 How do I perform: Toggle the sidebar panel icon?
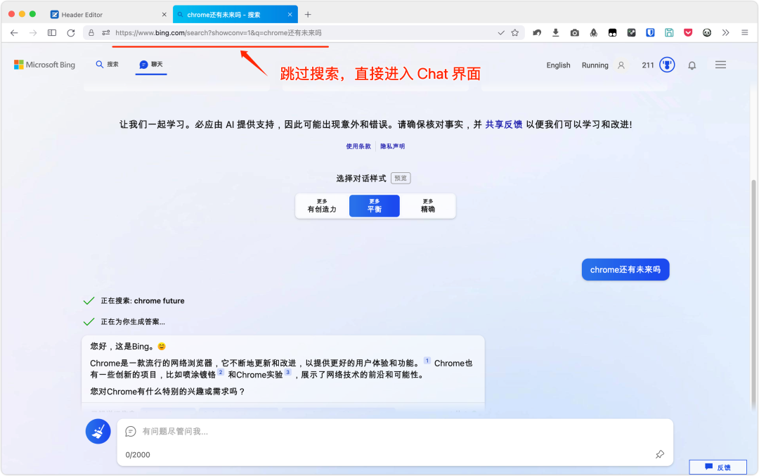pyautogui.click(x=52, y=33)
